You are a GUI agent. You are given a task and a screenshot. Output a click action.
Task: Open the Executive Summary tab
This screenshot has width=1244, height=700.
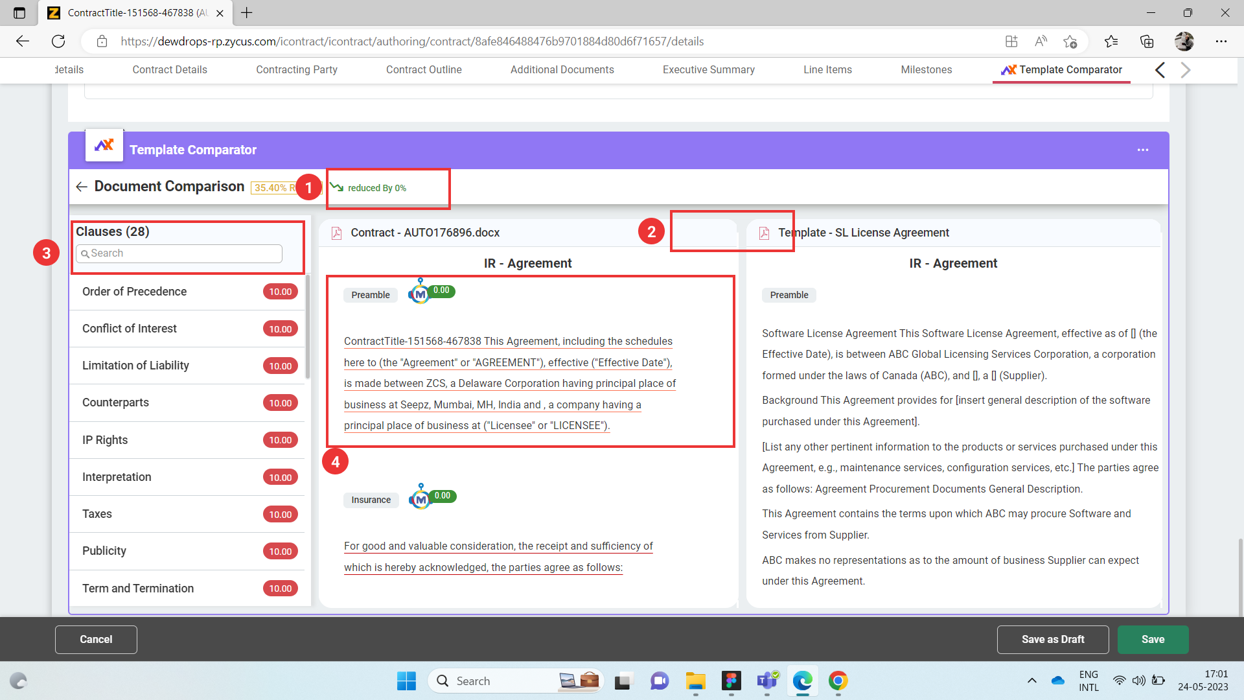pos(708,69)
